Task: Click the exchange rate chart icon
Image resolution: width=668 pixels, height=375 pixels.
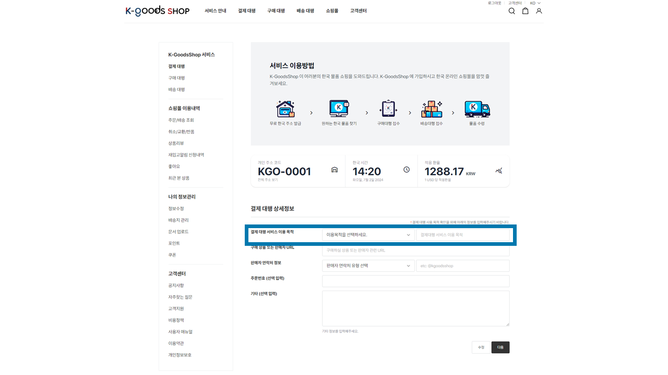Action: [x=499, y=170]
